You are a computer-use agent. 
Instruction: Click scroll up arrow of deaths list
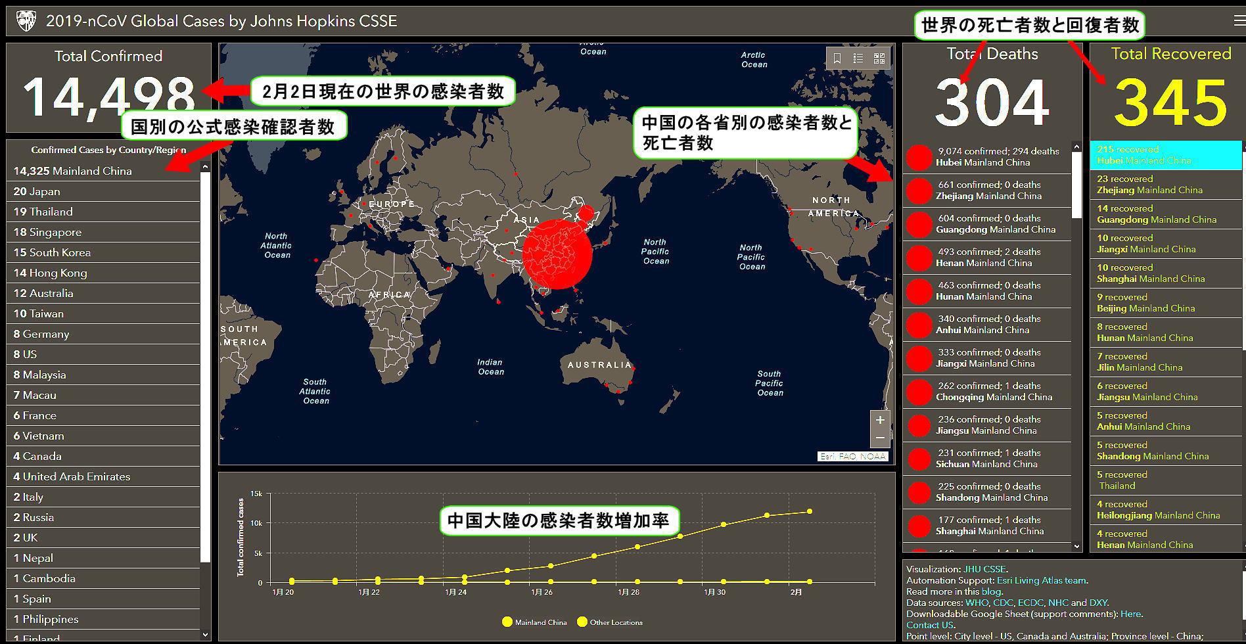tap(1076, 147)
